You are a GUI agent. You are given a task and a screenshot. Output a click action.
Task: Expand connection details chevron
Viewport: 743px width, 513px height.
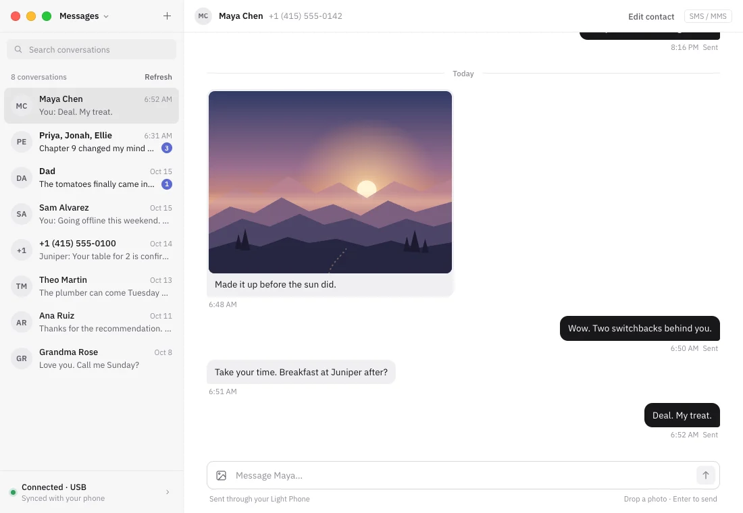[168, 492]
